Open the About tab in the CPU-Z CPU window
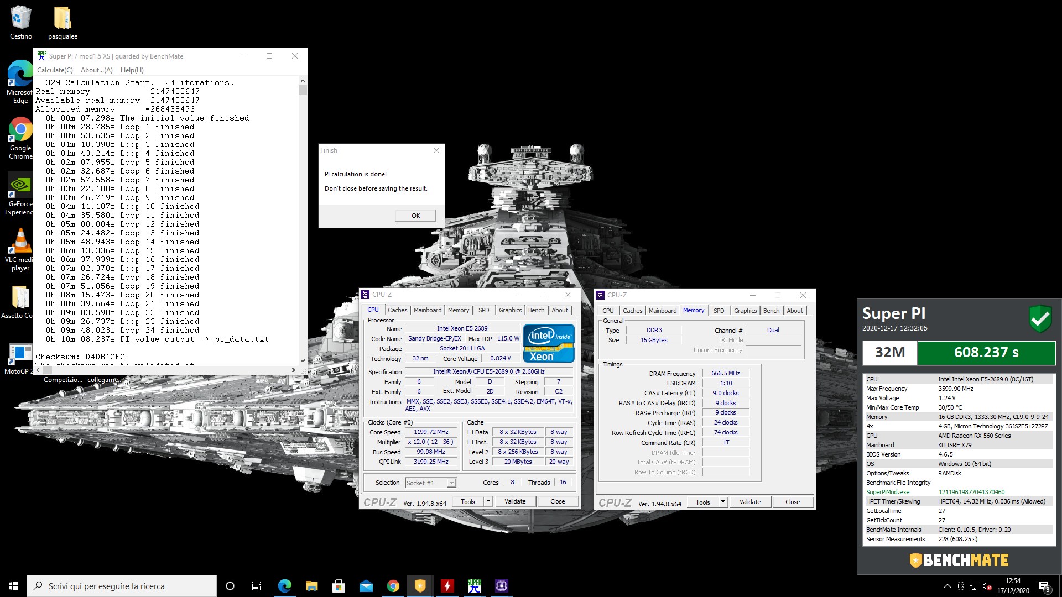 [x=560, y=310]
